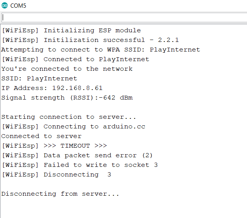Click the 'Initializing ESP module' log line
The image size is (247, 218).
(71, 31)
